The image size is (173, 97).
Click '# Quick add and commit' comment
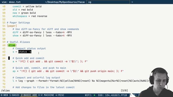point(28,58)
